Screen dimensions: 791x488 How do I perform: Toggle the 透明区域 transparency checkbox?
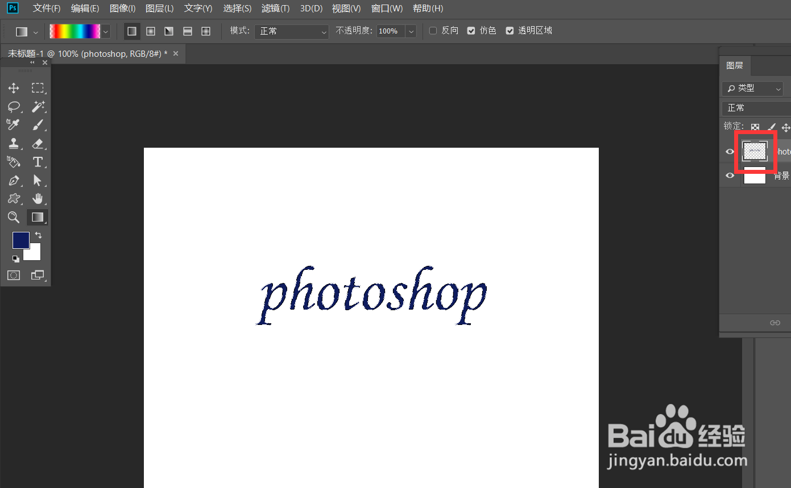(510, 31)
